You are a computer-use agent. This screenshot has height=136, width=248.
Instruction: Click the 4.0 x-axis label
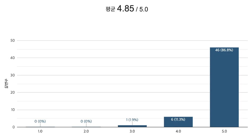(x=178, y=131)
